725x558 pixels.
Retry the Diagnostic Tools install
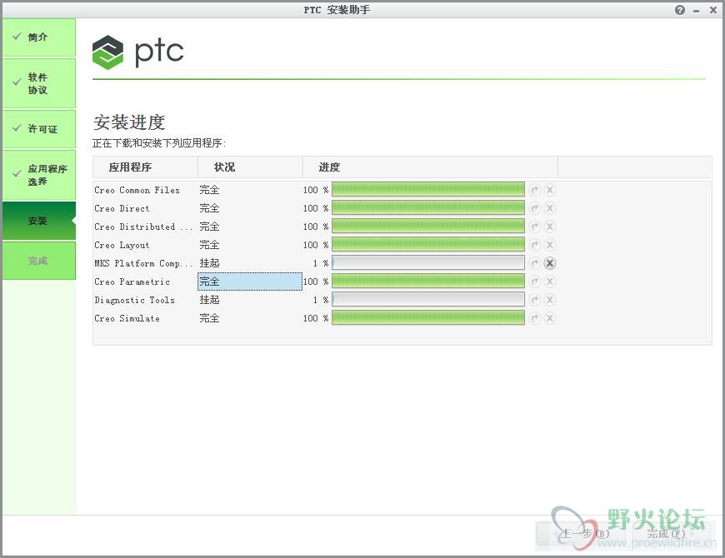tap(535, 300)
